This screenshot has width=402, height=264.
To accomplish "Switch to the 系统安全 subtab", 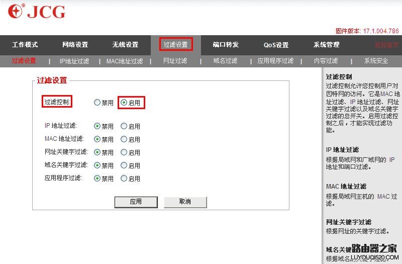I will pos(376,61).
